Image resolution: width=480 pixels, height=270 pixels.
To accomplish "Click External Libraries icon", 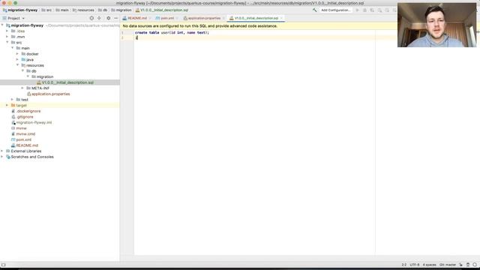I will [x=8, y=151].
